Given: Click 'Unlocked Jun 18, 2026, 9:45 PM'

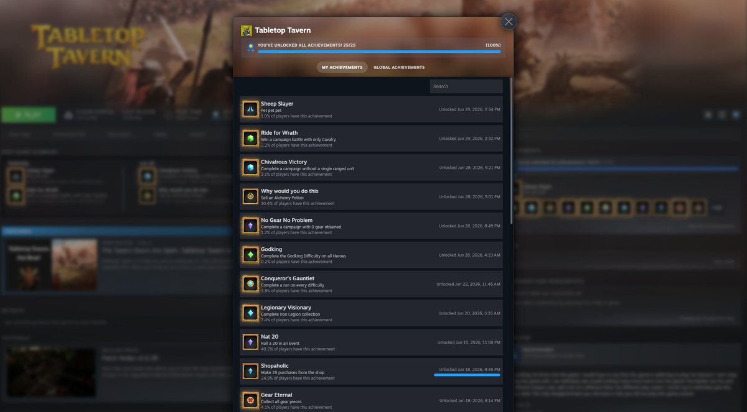Looking at the screenshot, I should click(469, 369).
